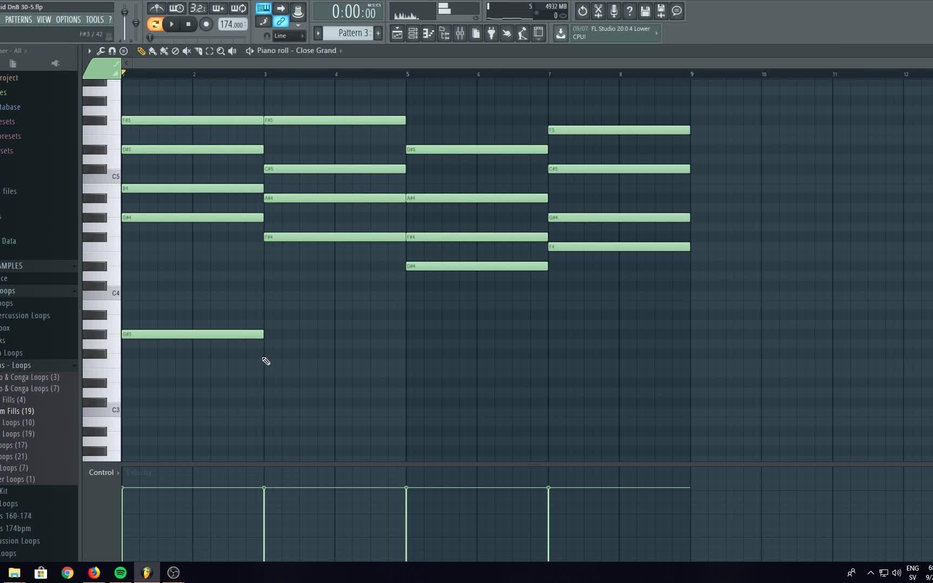Click bar 5 on the timeline ruler
This screenshot has height=583, width=933.
[408, 74]
